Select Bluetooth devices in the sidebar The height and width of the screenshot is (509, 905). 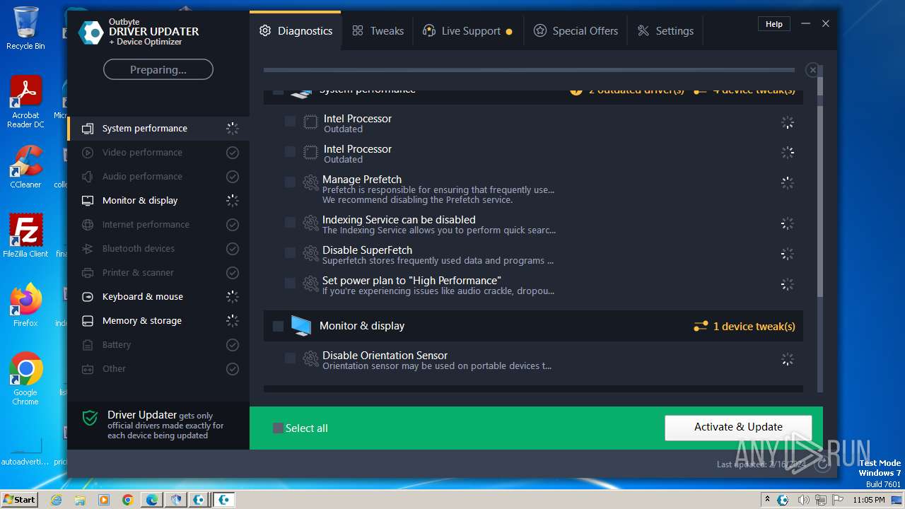click(x=158, y=249)
